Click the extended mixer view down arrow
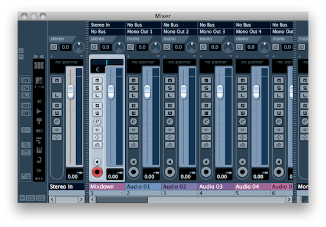The height and width of the screenshot is (227, 326). (x=21, y=51)
